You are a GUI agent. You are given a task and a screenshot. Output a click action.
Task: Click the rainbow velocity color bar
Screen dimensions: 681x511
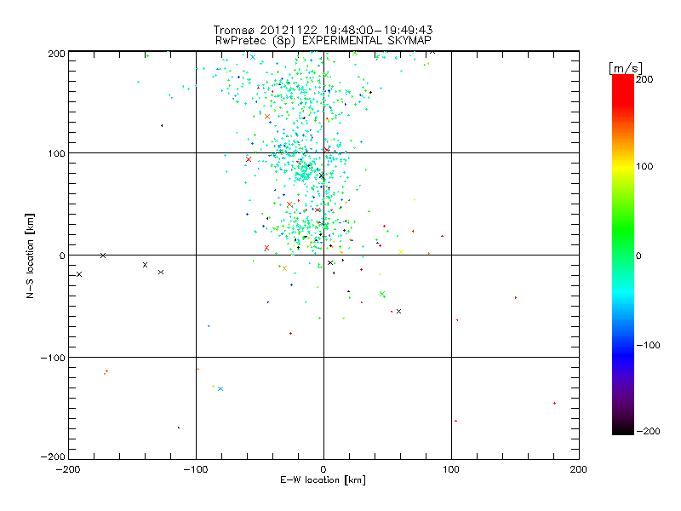pos(623,254)
